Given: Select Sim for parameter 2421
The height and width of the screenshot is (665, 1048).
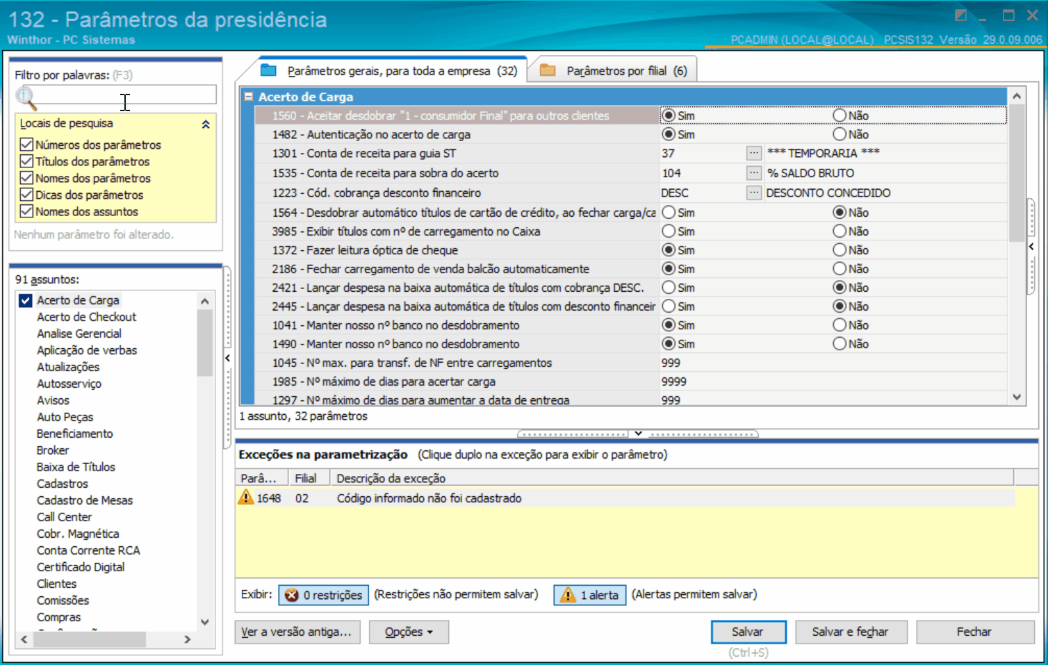Looking at the screenshot, I should click(x=669, y=287).
